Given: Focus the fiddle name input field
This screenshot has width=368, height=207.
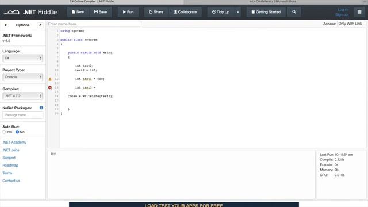Looking at the screenshot, I should pos(94,24).
